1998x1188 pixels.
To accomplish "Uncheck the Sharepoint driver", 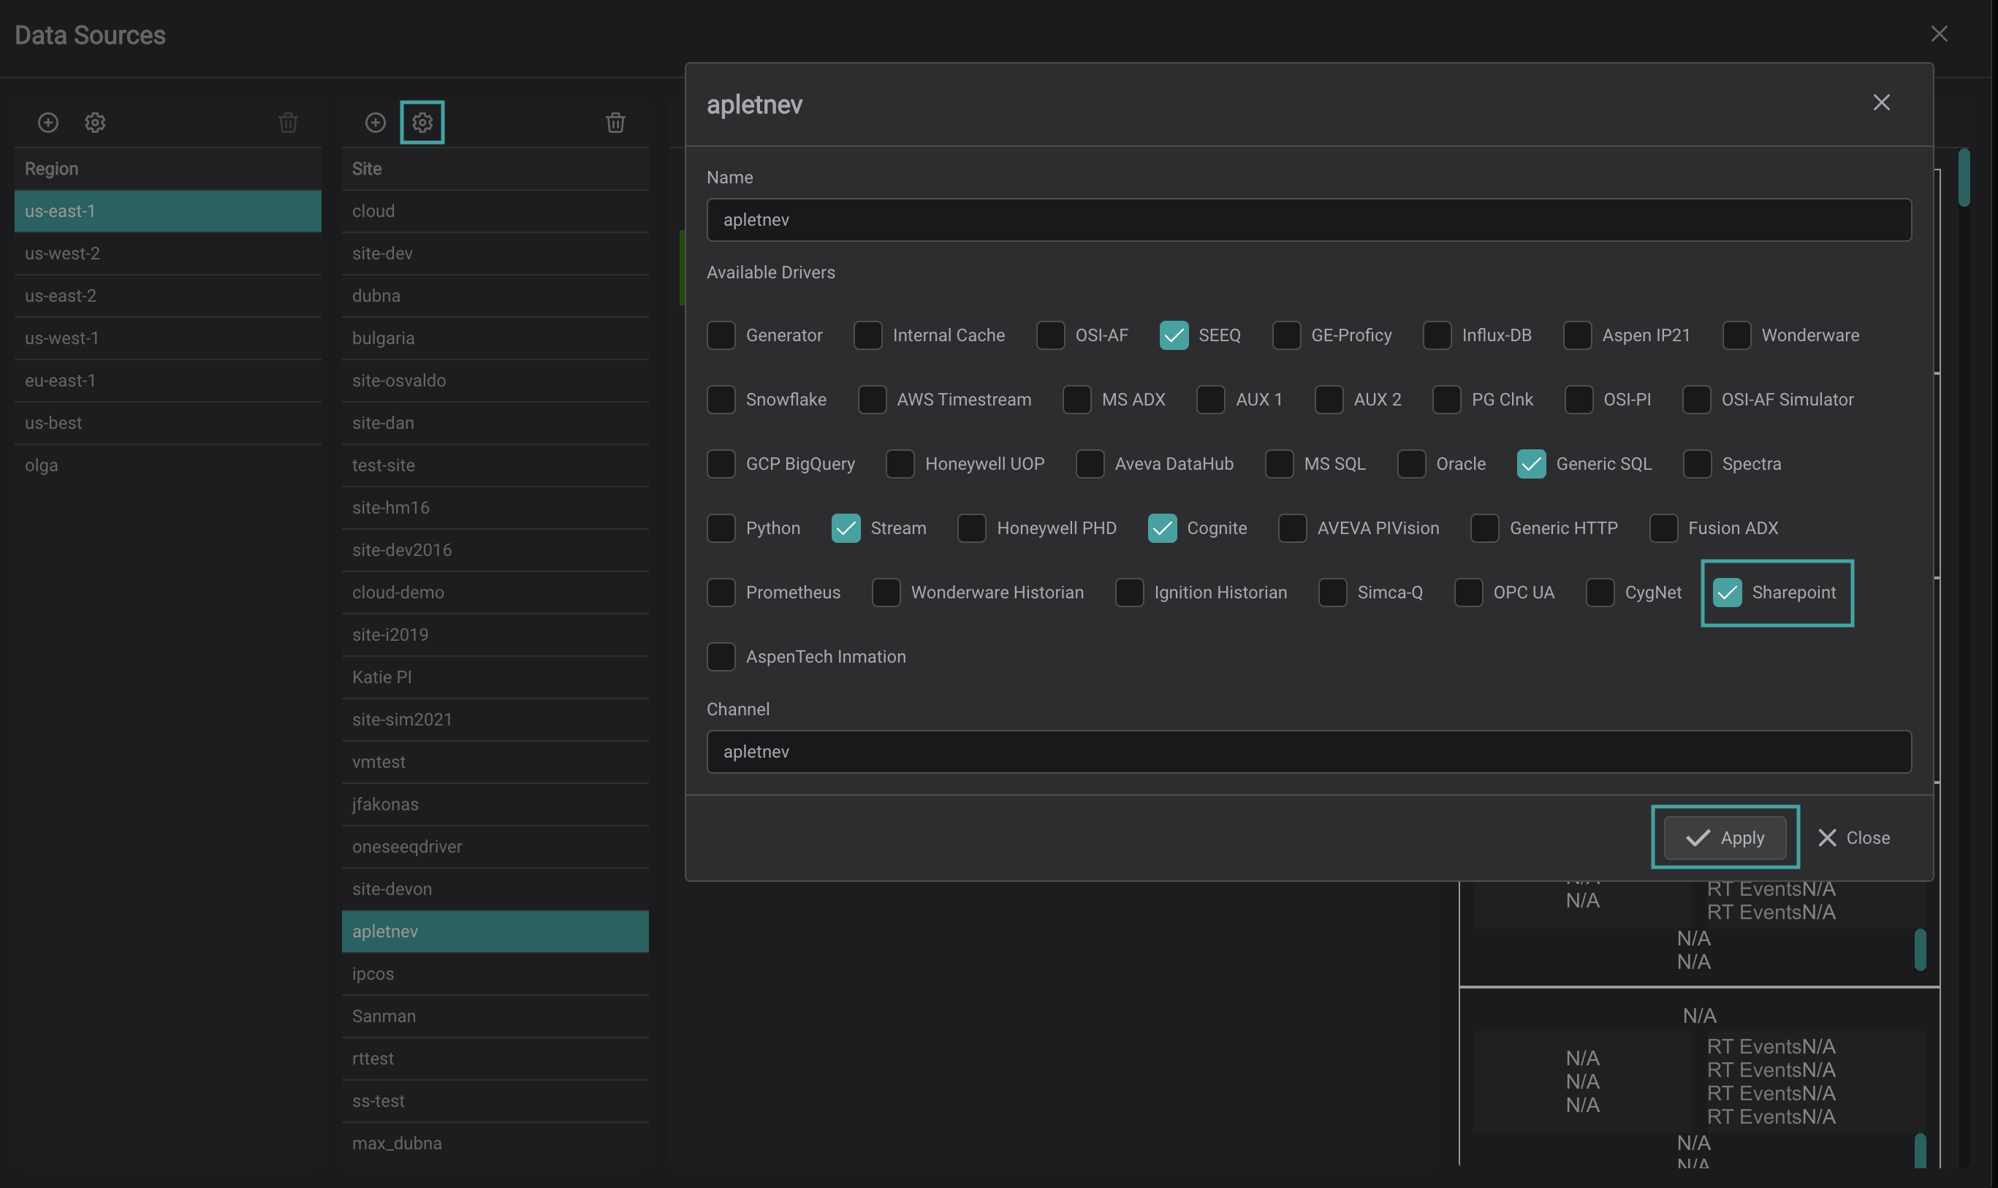I will (x=1728, y=593).
